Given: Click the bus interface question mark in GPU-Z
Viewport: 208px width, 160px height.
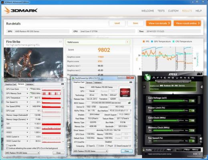Looking at the screenshot, I should point(131,110).
